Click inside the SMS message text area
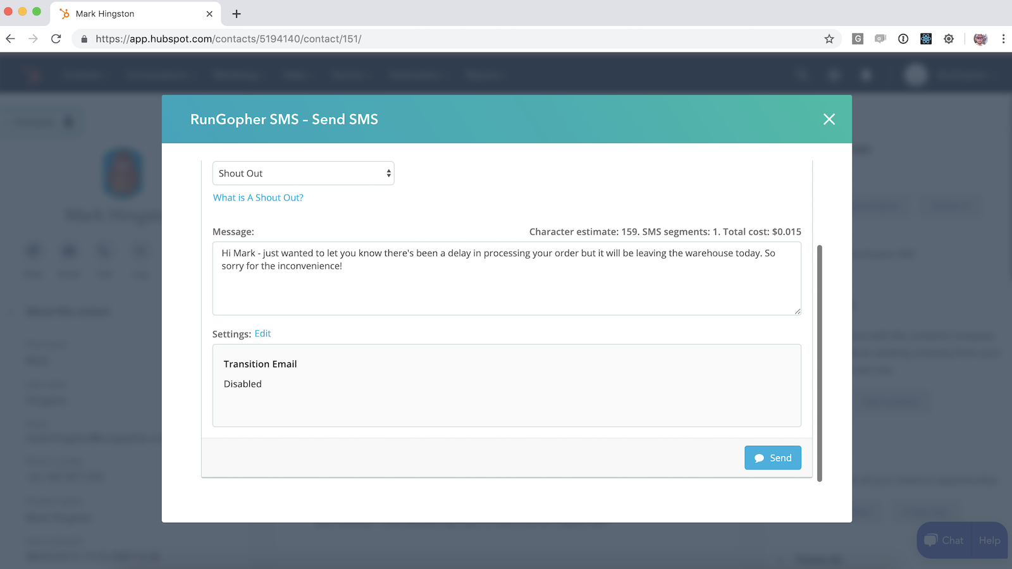This screenshot has height=569, width=1012. [x=506, y=278]
